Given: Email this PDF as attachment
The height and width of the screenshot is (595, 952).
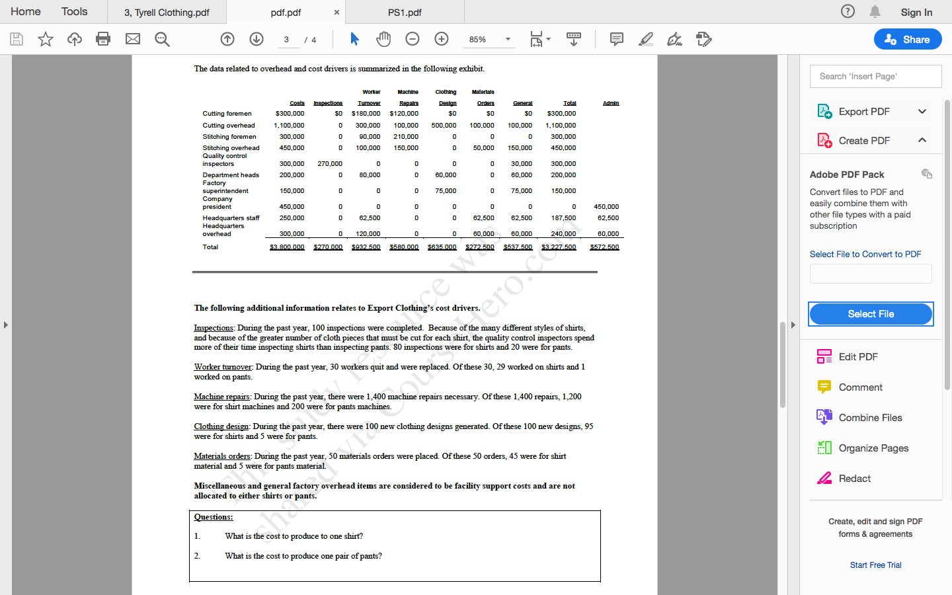Looking at the screenshot, I should click(x=132, y=39).
